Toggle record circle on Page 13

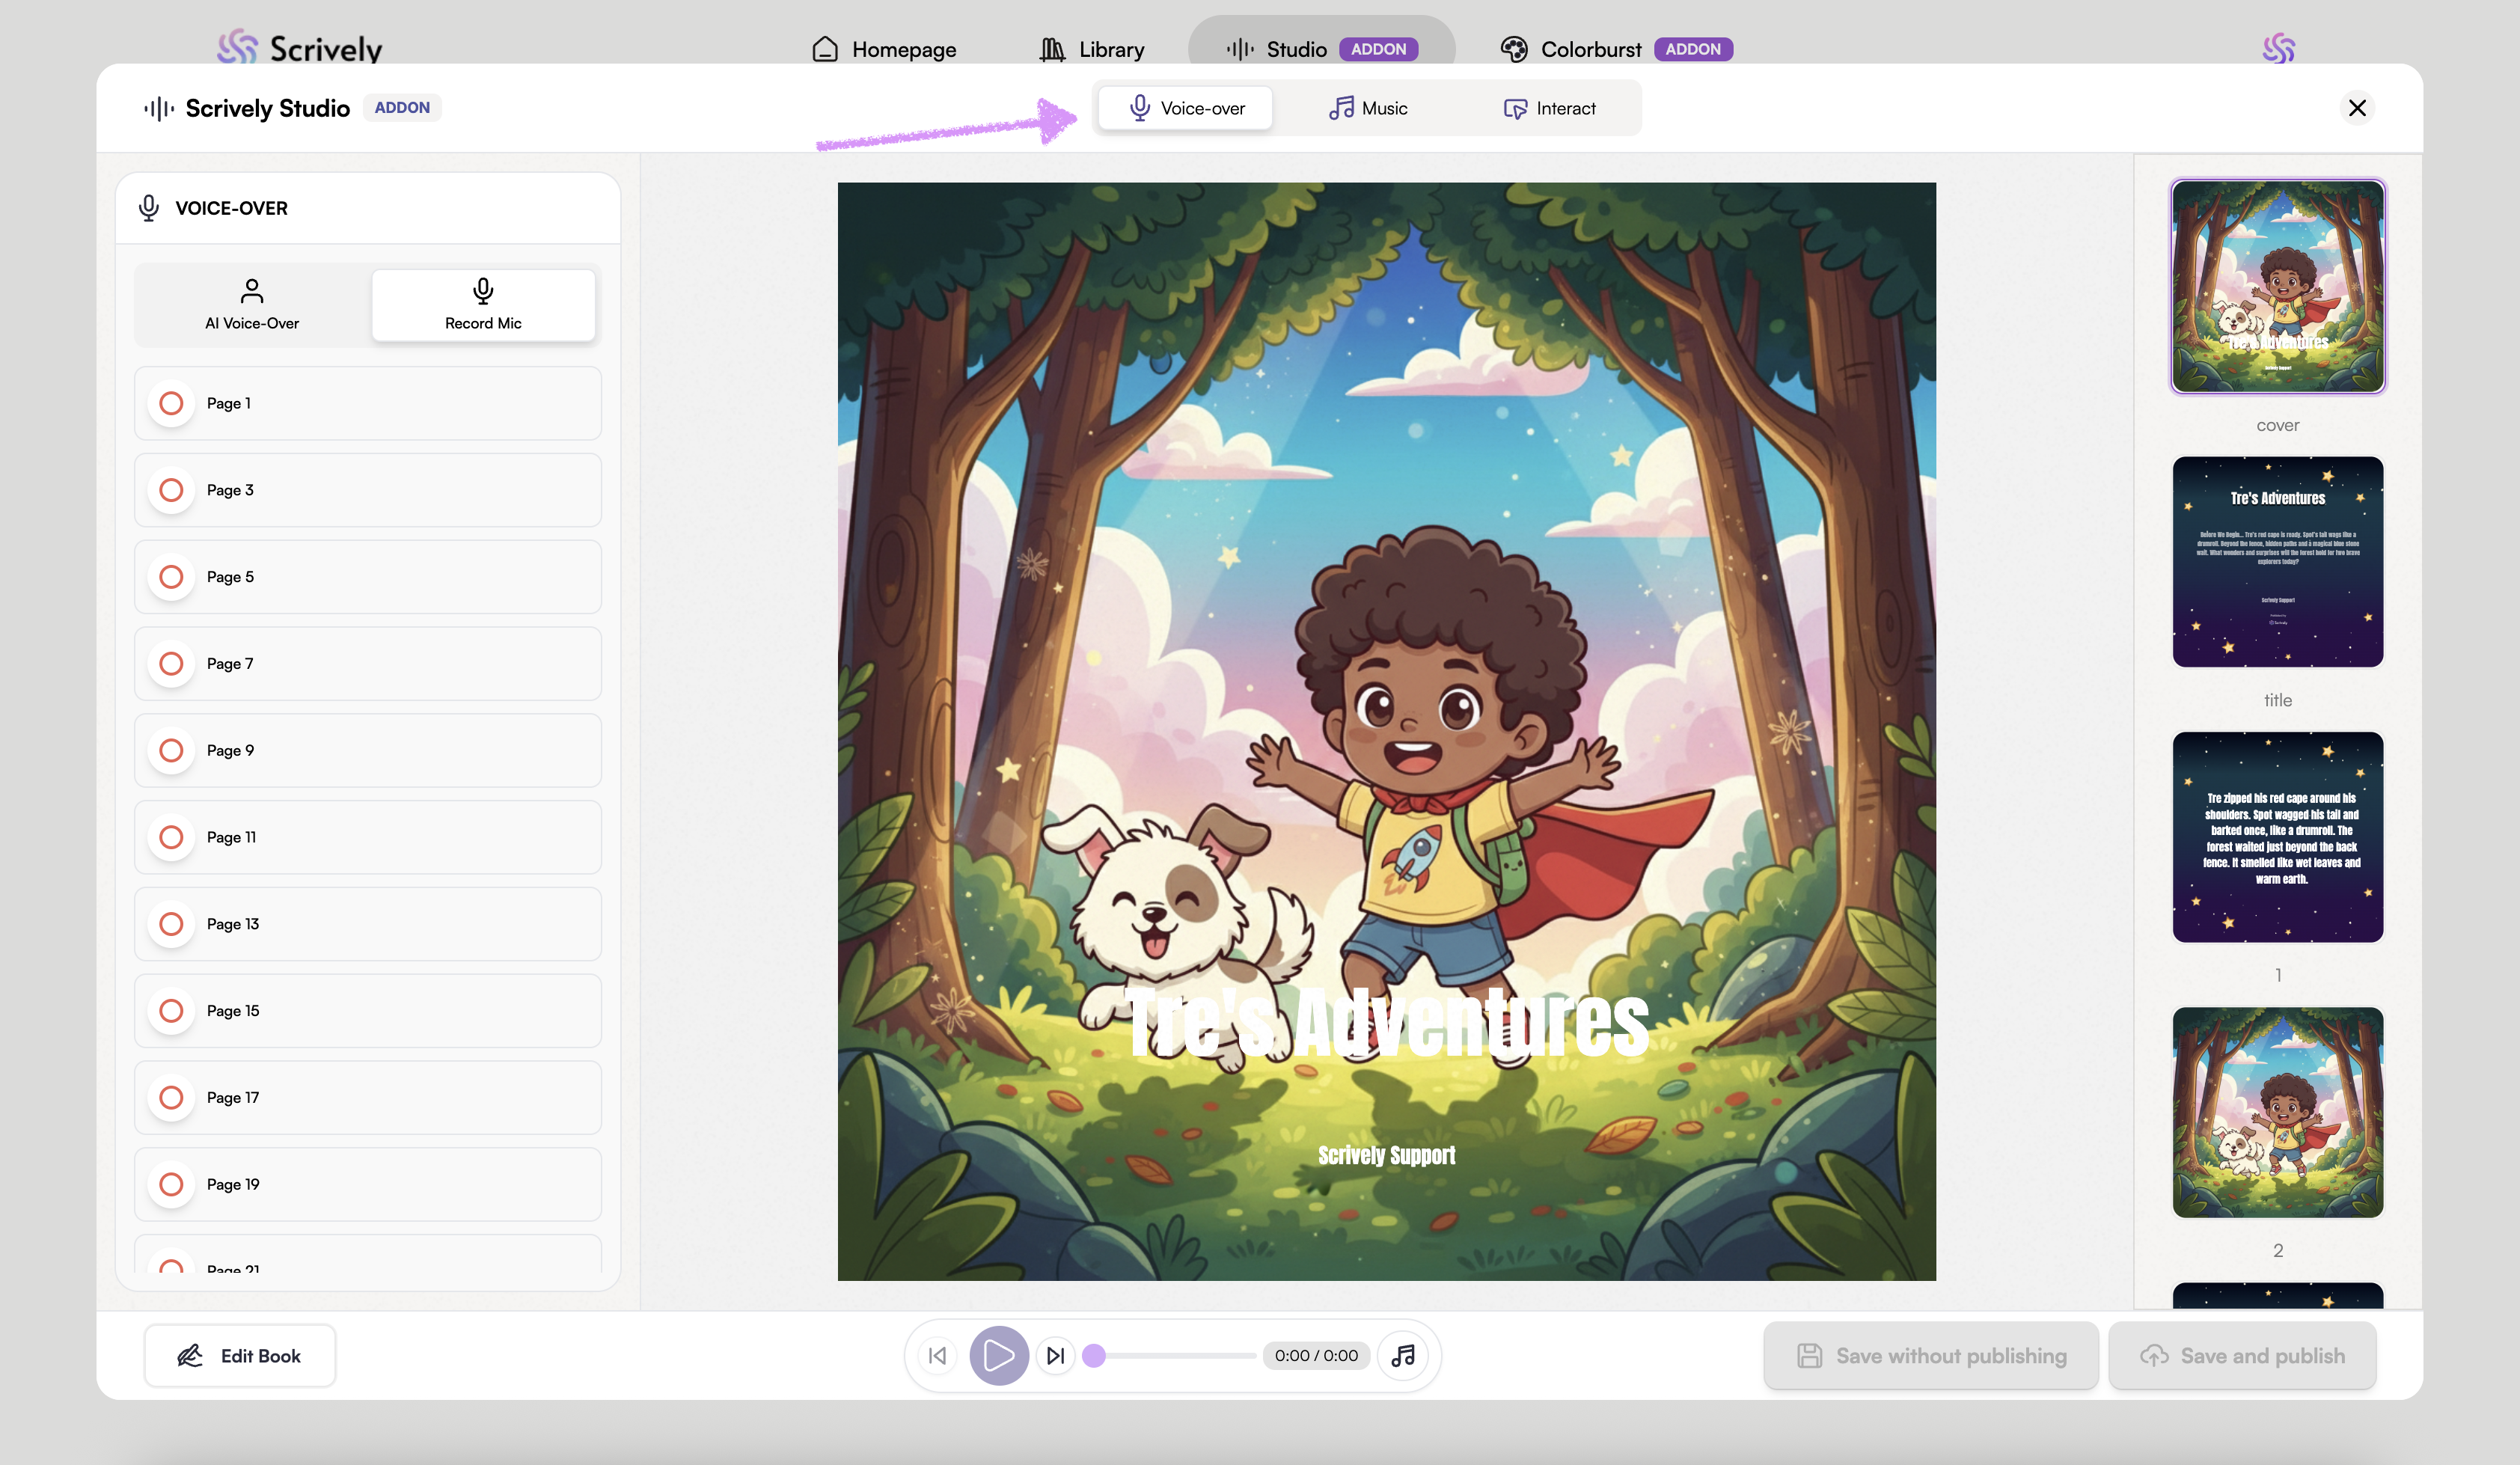171,924
